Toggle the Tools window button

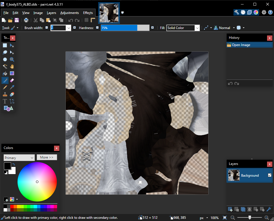coord(237,12)
